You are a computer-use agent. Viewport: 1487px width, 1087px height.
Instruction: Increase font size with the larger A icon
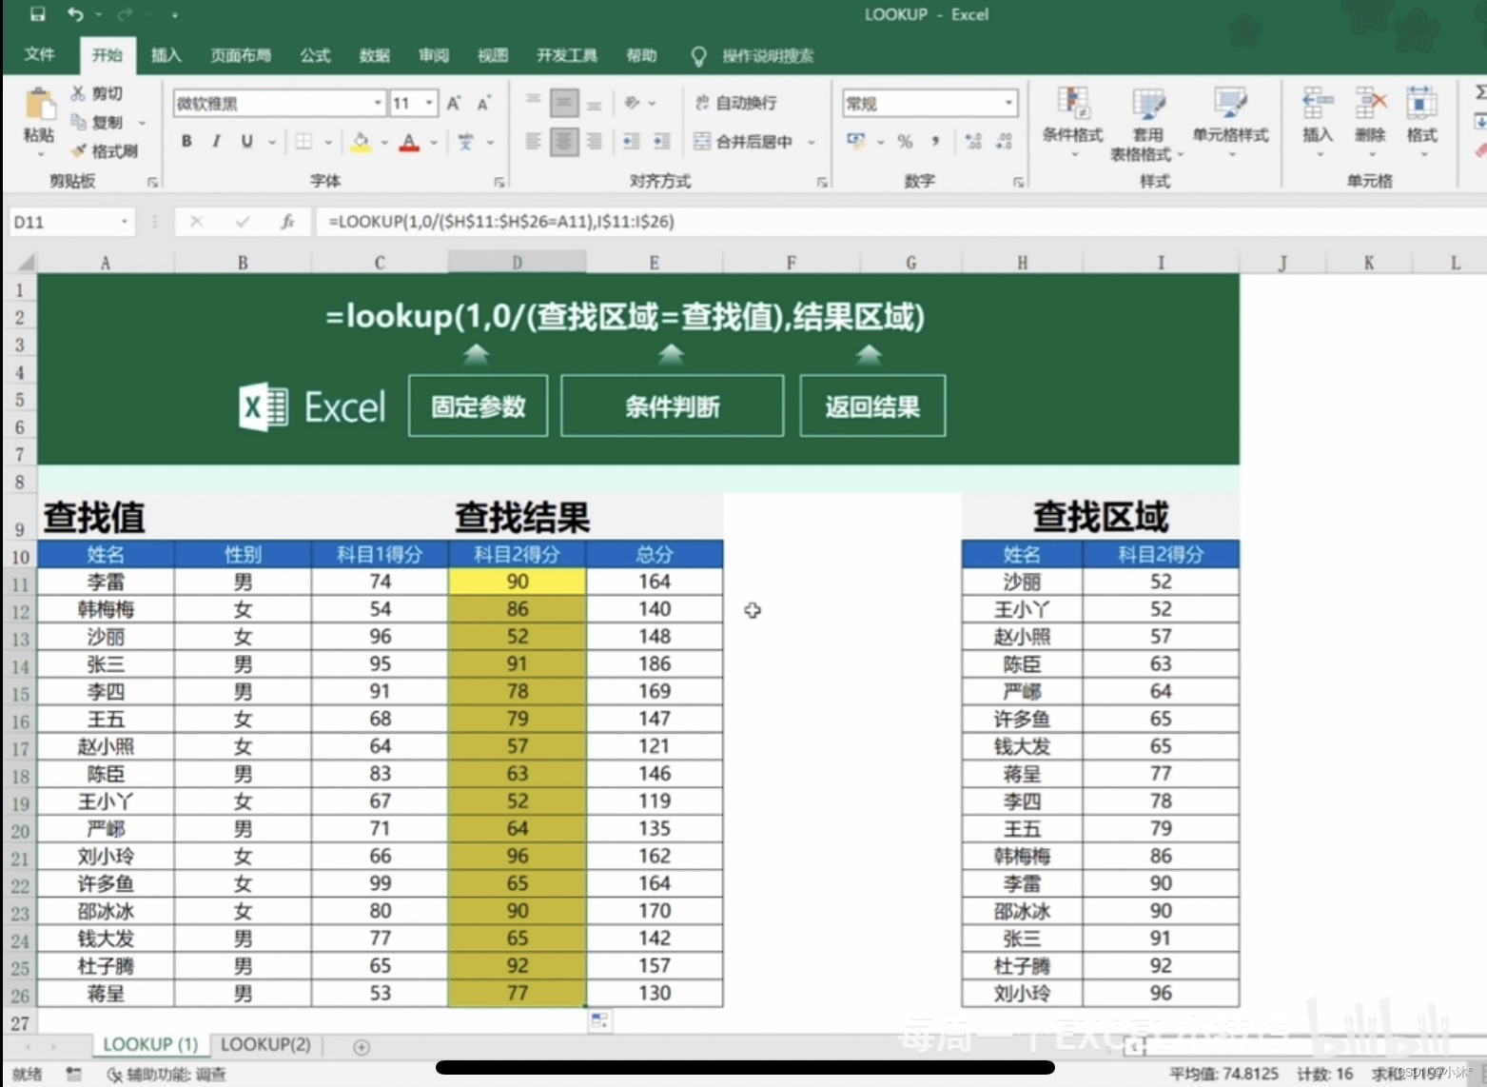tap(454, 103)
